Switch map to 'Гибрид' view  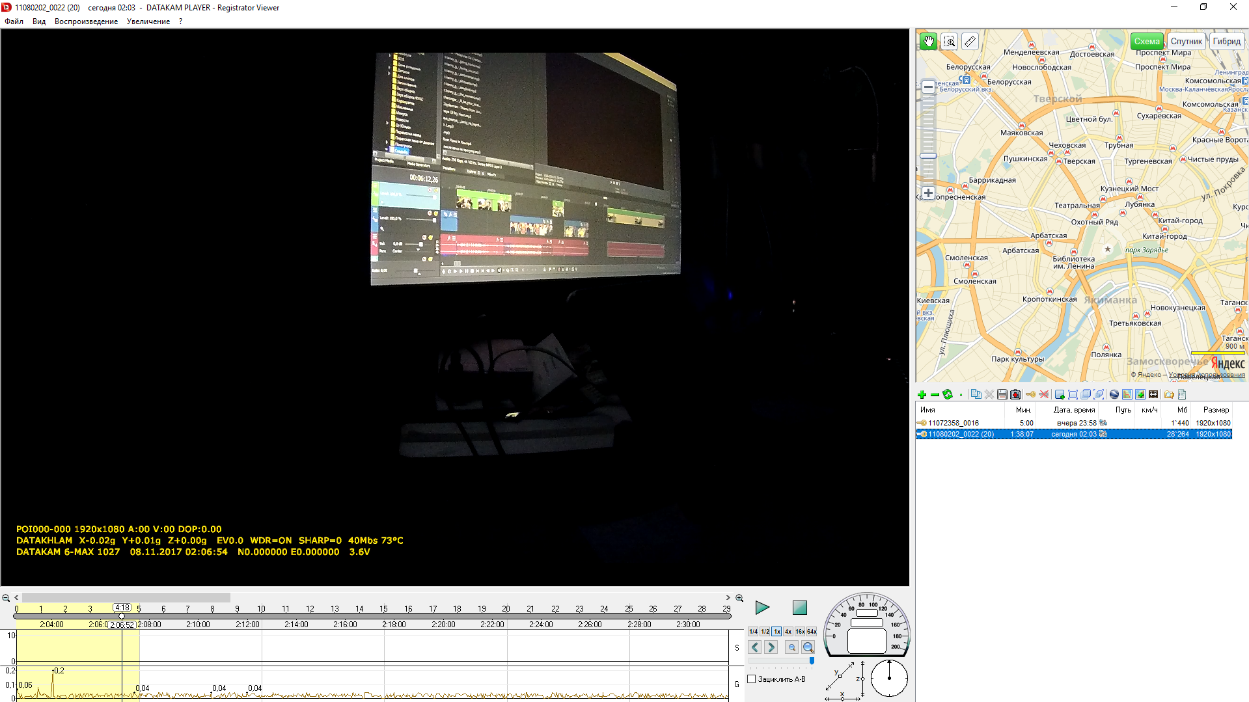pos(1227,41)
